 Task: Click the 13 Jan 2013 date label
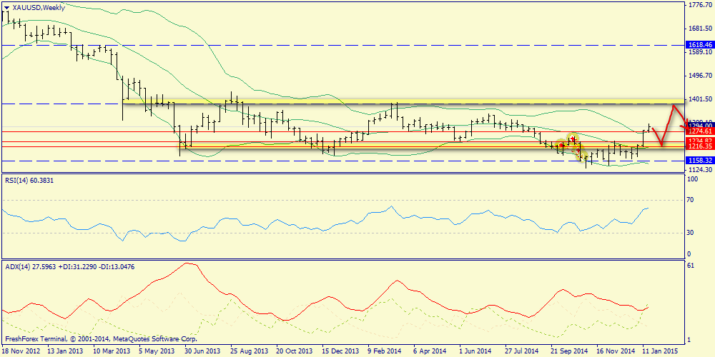pos(65,351)
